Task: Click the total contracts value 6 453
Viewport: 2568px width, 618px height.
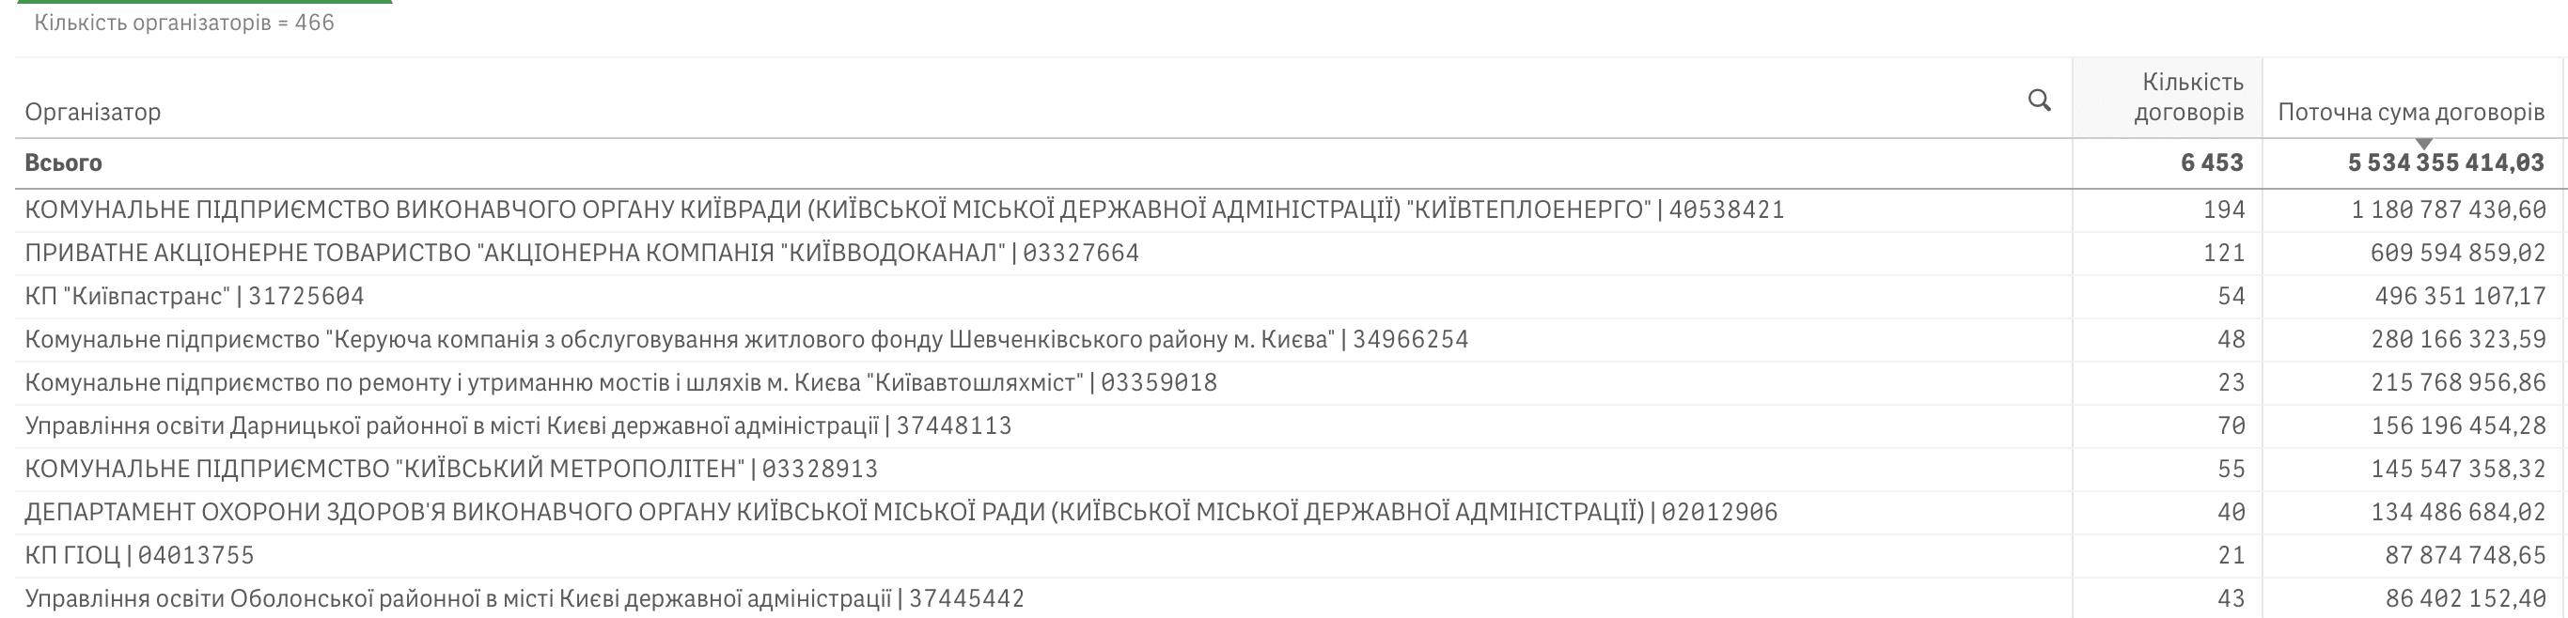Action: coord(2212,162)
